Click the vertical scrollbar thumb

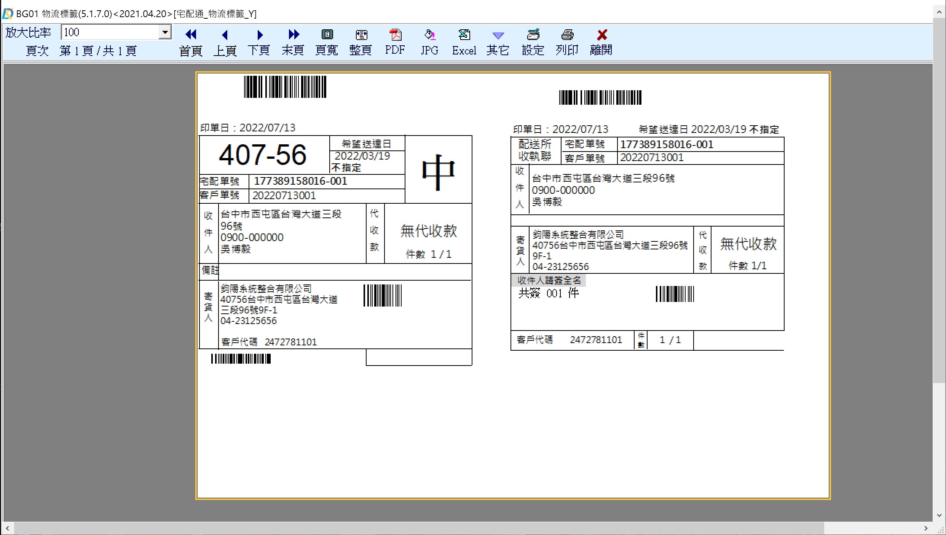pyautogui.click(x=939, y=200)
